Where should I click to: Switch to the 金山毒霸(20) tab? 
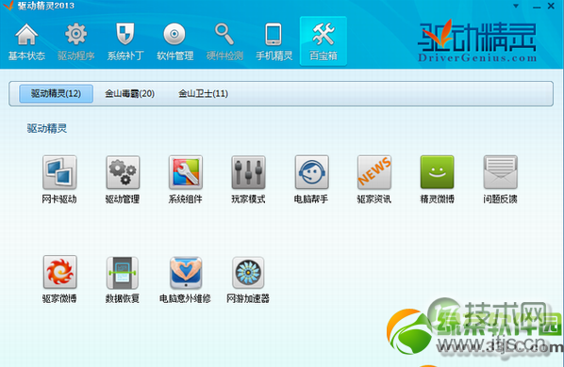pyautogui.click(x=130, y=94)
